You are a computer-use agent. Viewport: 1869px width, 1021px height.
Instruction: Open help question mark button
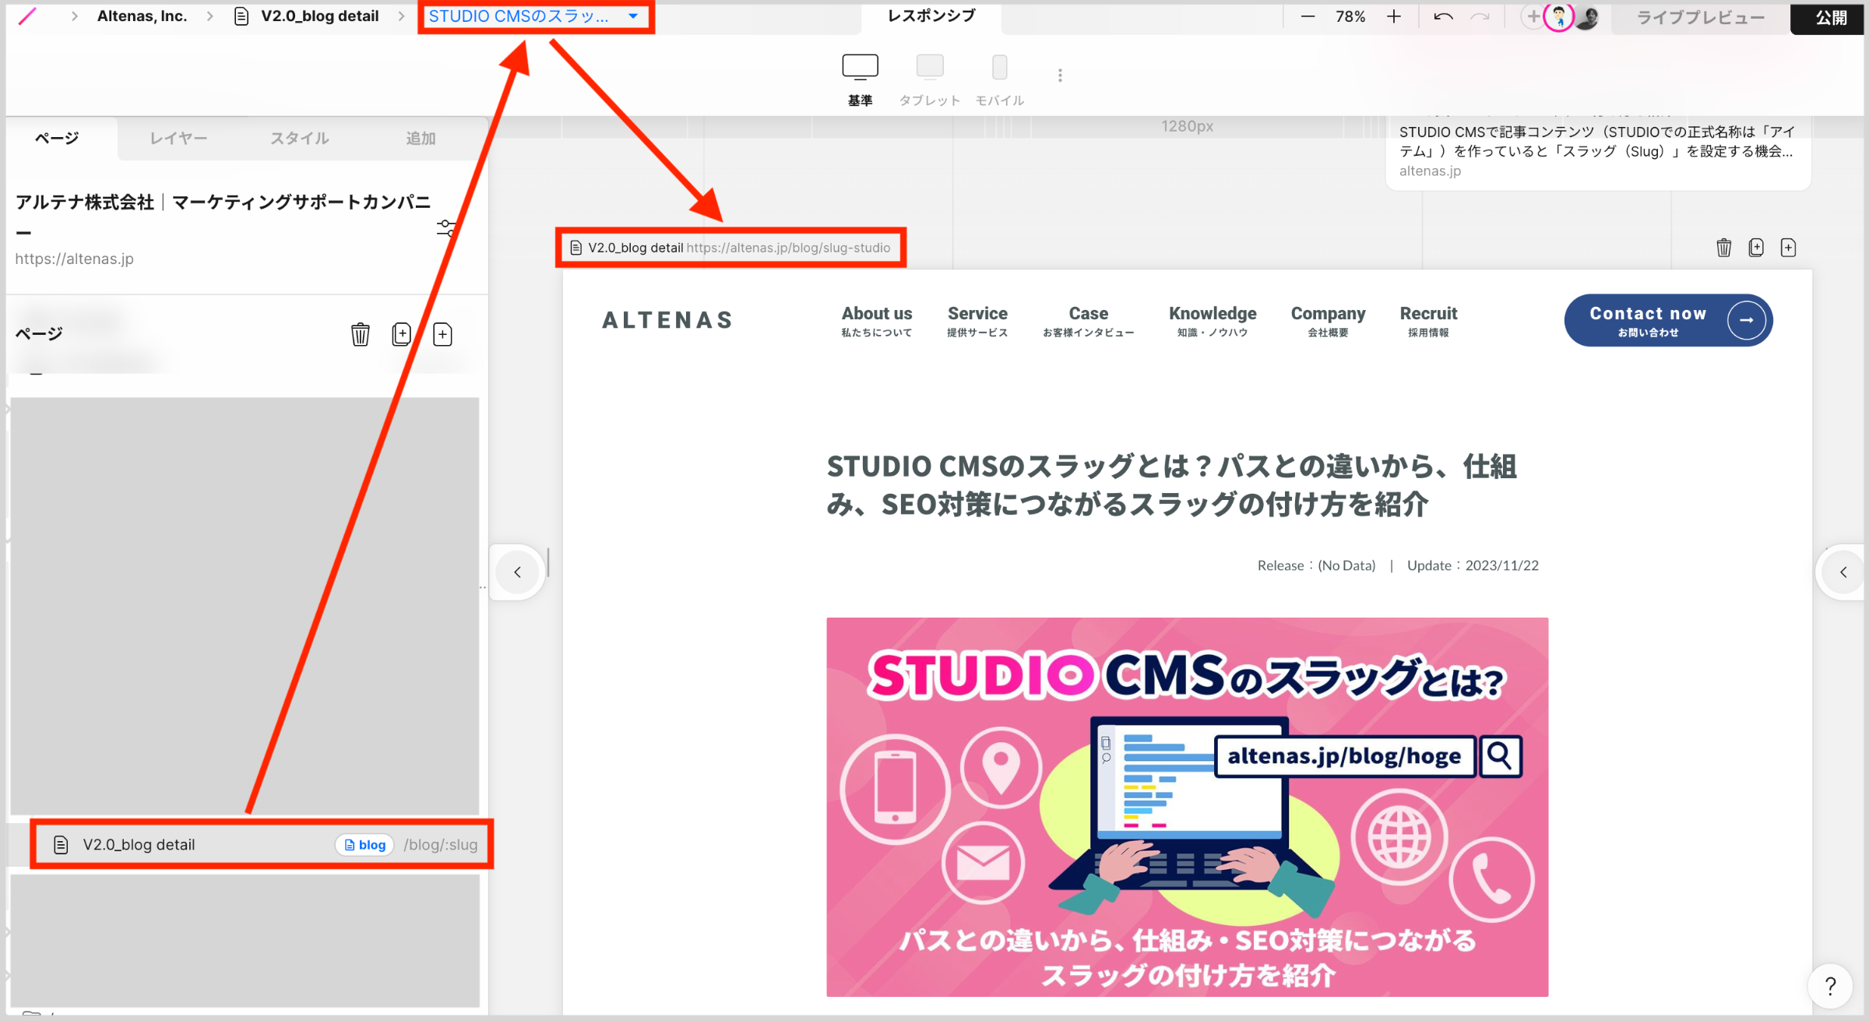tap(1831, 986)
